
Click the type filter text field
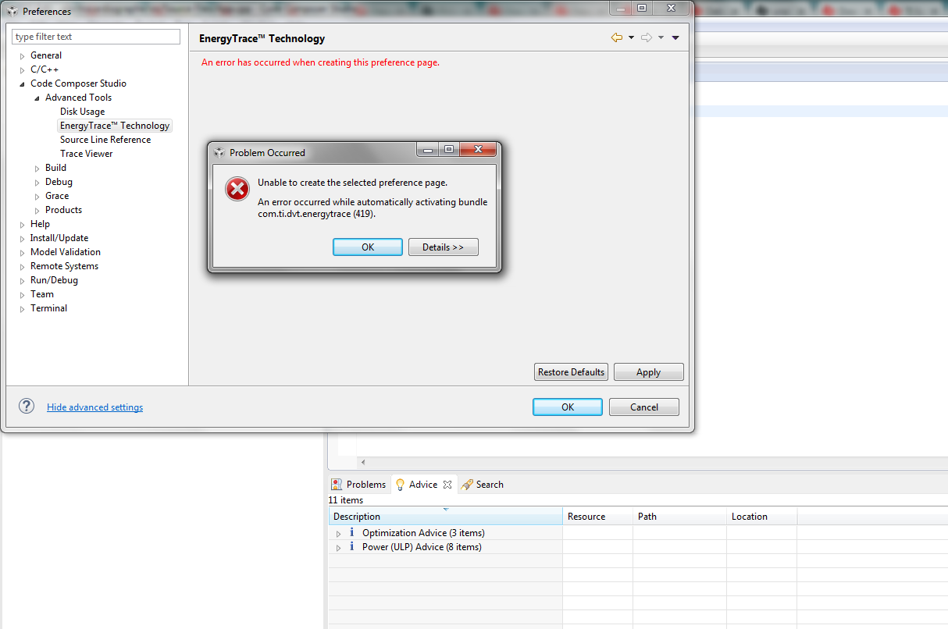pos(96,37)
